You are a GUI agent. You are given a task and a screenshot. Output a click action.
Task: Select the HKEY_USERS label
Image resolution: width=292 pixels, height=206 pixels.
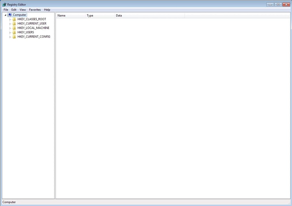tap(26, 32)
